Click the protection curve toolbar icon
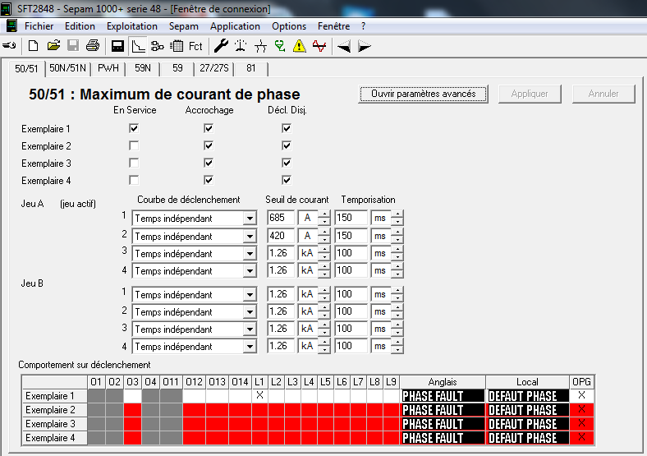Image resolution: width=647 pixels, height=456 pixels. tap(138, 46)
